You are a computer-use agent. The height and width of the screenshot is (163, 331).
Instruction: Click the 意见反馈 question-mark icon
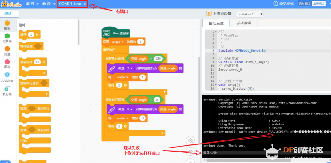pyautogui.click(x=275, y=4)
